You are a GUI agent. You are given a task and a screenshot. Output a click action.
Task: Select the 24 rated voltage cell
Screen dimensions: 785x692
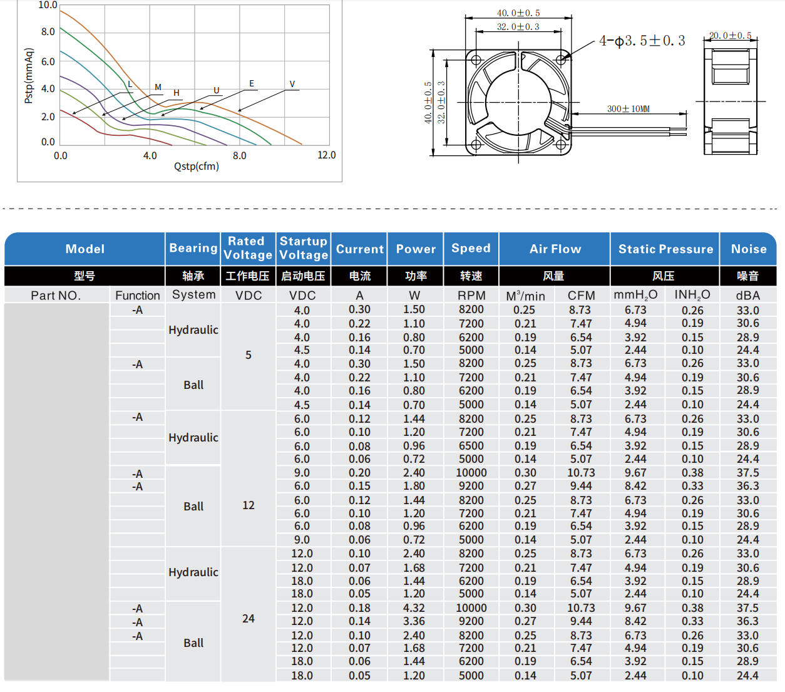tap(248, 618)
